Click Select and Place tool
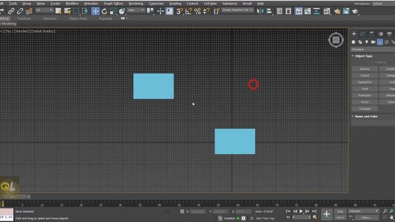Viewport: 395px width, 222px height. pos(122,11)
